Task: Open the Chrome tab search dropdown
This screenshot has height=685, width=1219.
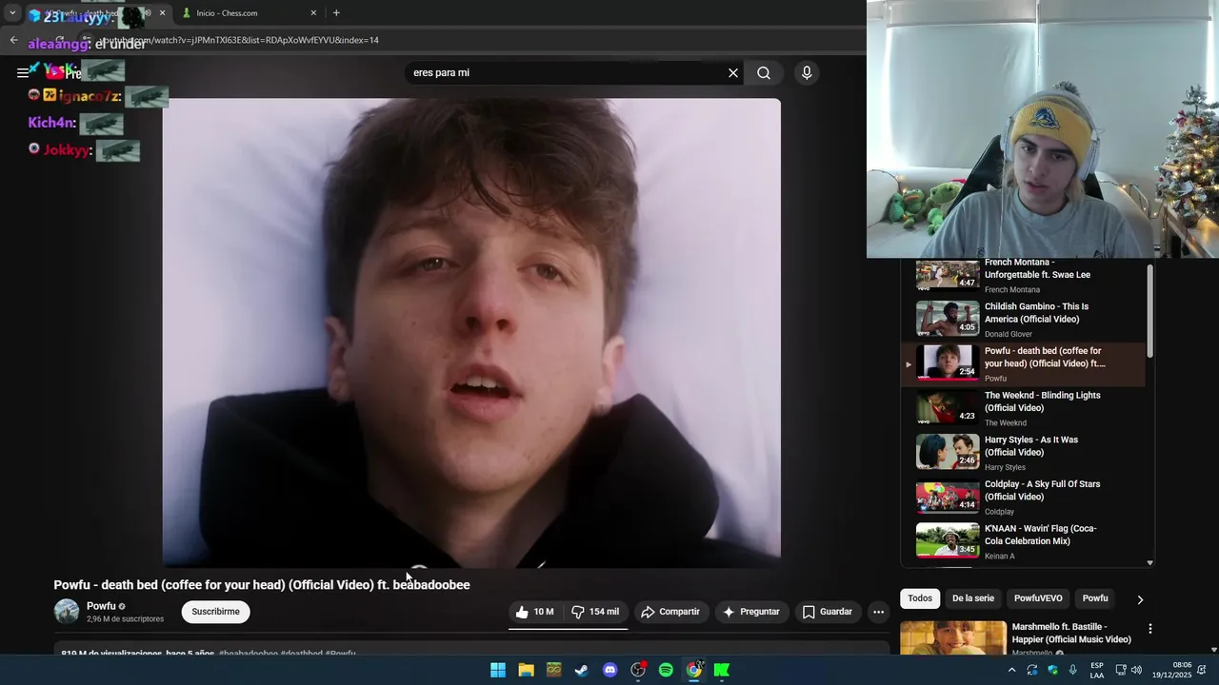Action: (12, 13)
